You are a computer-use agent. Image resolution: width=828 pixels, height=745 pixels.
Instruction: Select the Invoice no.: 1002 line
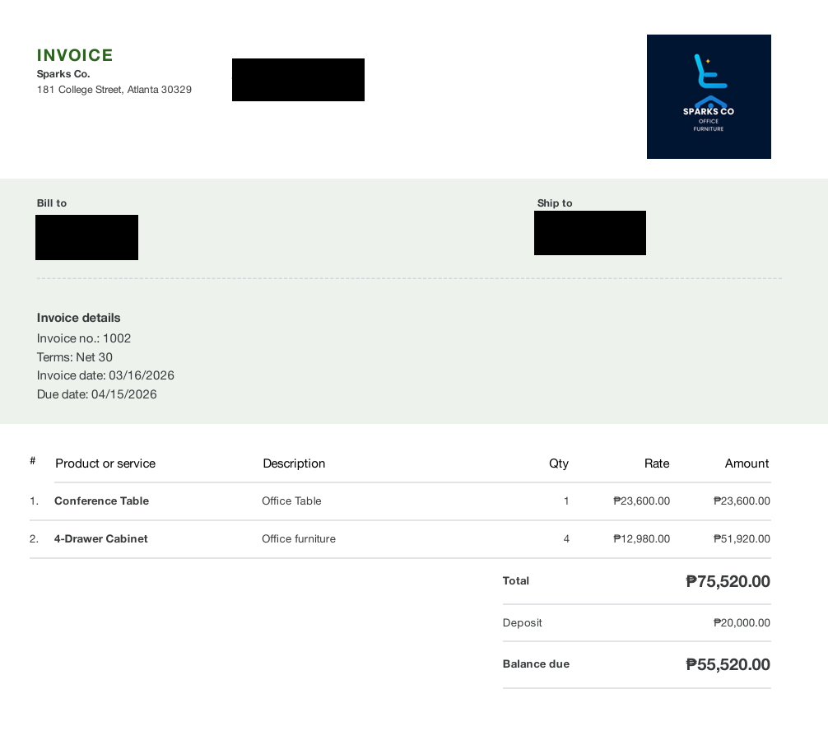(84, 338)
